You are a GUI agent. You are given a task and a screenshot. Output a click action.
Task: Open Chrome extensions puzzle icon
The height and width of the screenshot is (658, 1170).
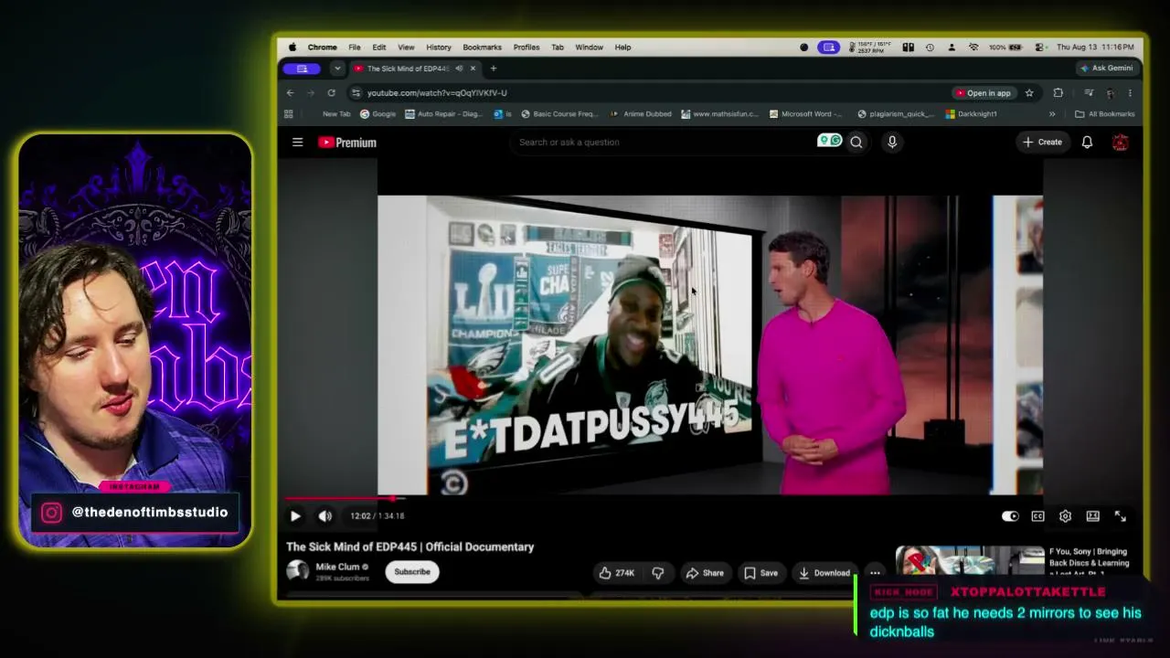coord(1058,92)
